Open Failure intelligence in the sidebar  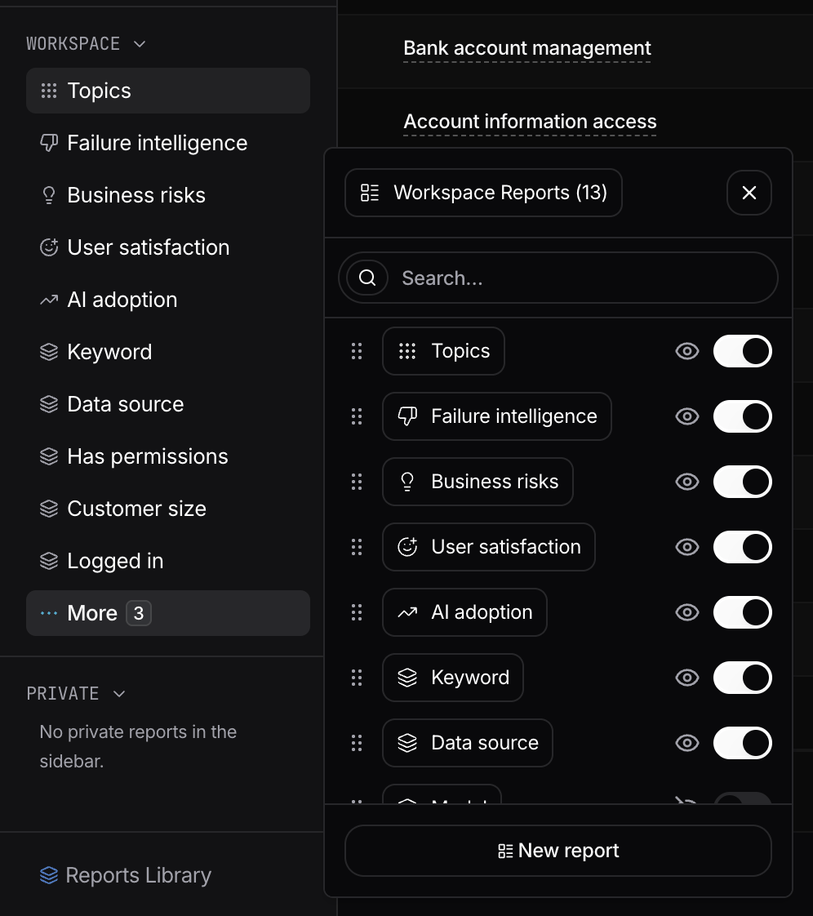point(167,143)
